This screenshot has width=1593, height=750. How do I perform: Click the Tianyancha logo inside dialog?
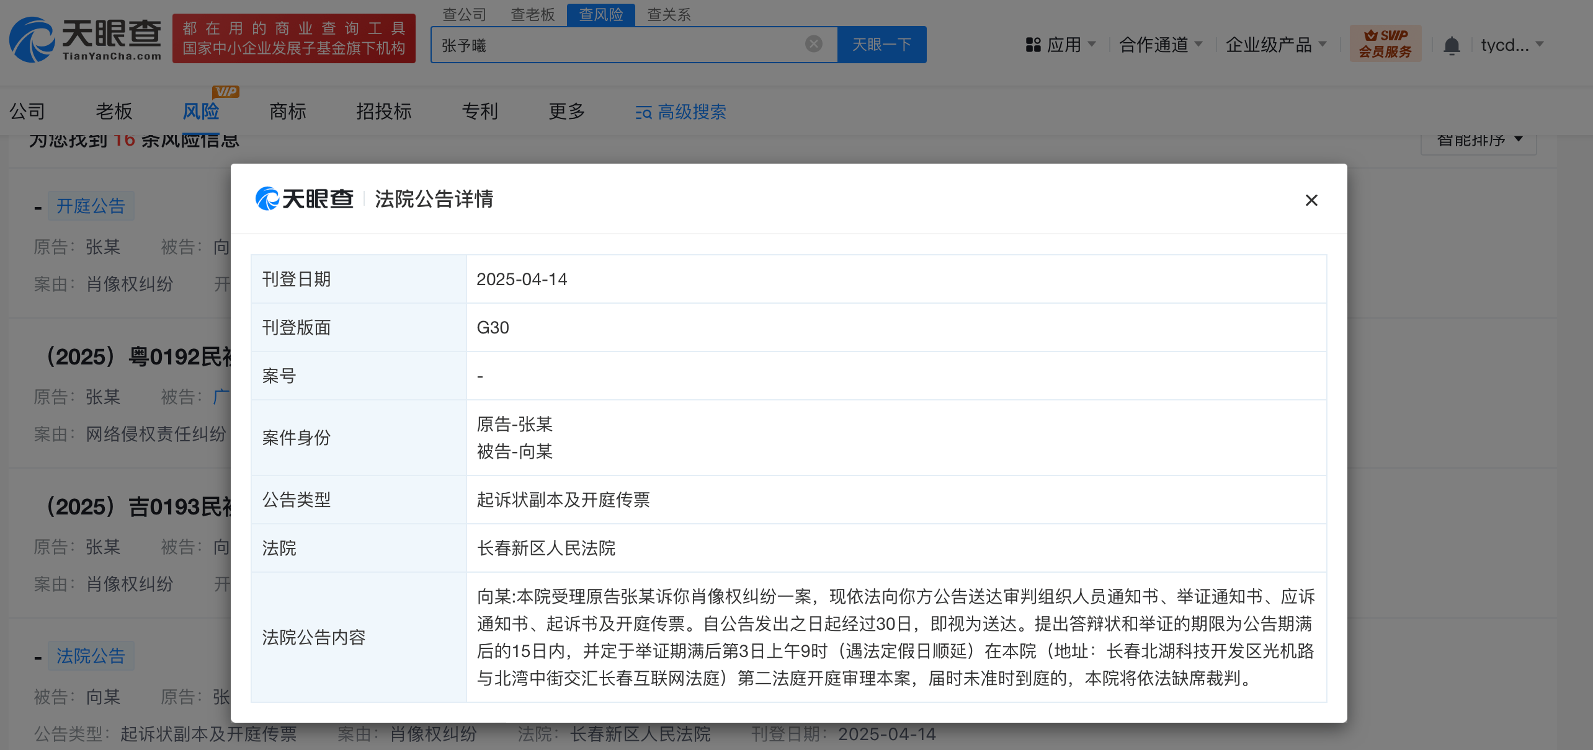tap(304, 199)
